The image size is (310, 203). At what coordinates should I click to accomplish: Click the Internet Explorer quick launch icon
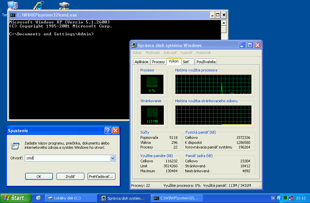click(x=38, y=198)
